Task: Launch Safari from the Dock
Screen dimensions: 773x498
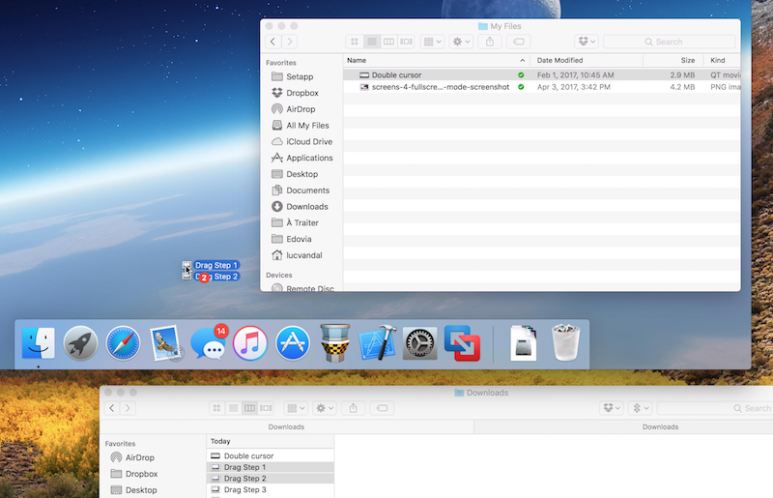Action: [123, 343]
